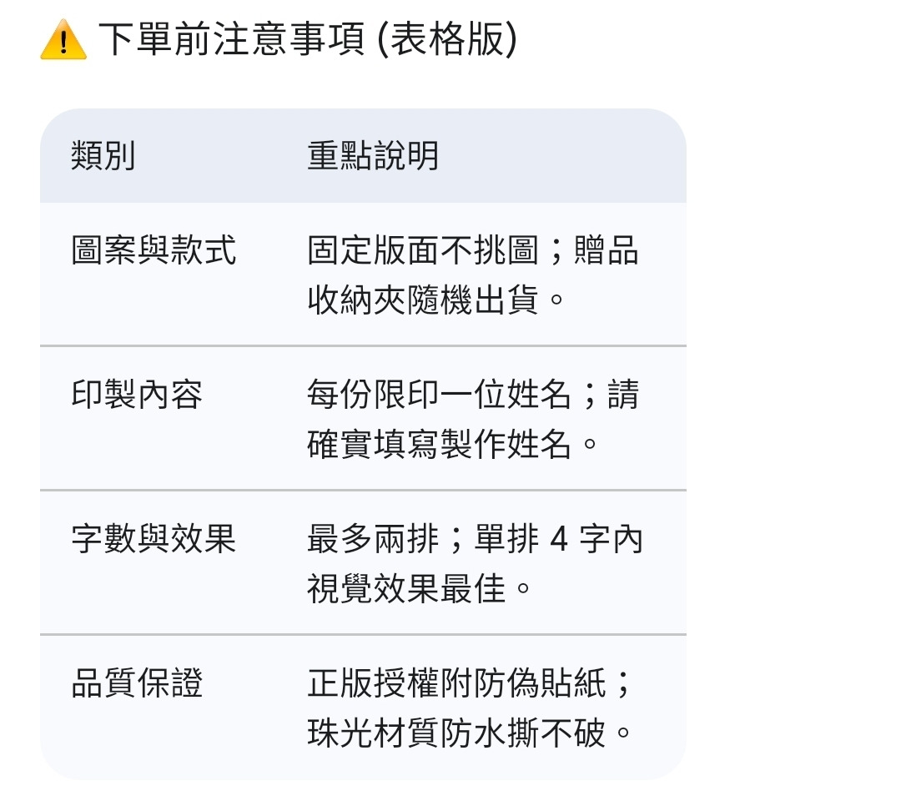Click the word 贈品 in the first row
Viewport: 901px width, 806px height.
(x=607, y=250)
